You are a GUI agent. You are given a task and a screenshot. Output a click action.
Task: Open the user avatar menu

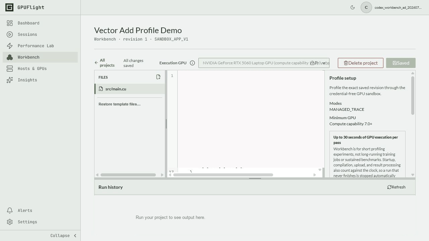coord(366,7)
